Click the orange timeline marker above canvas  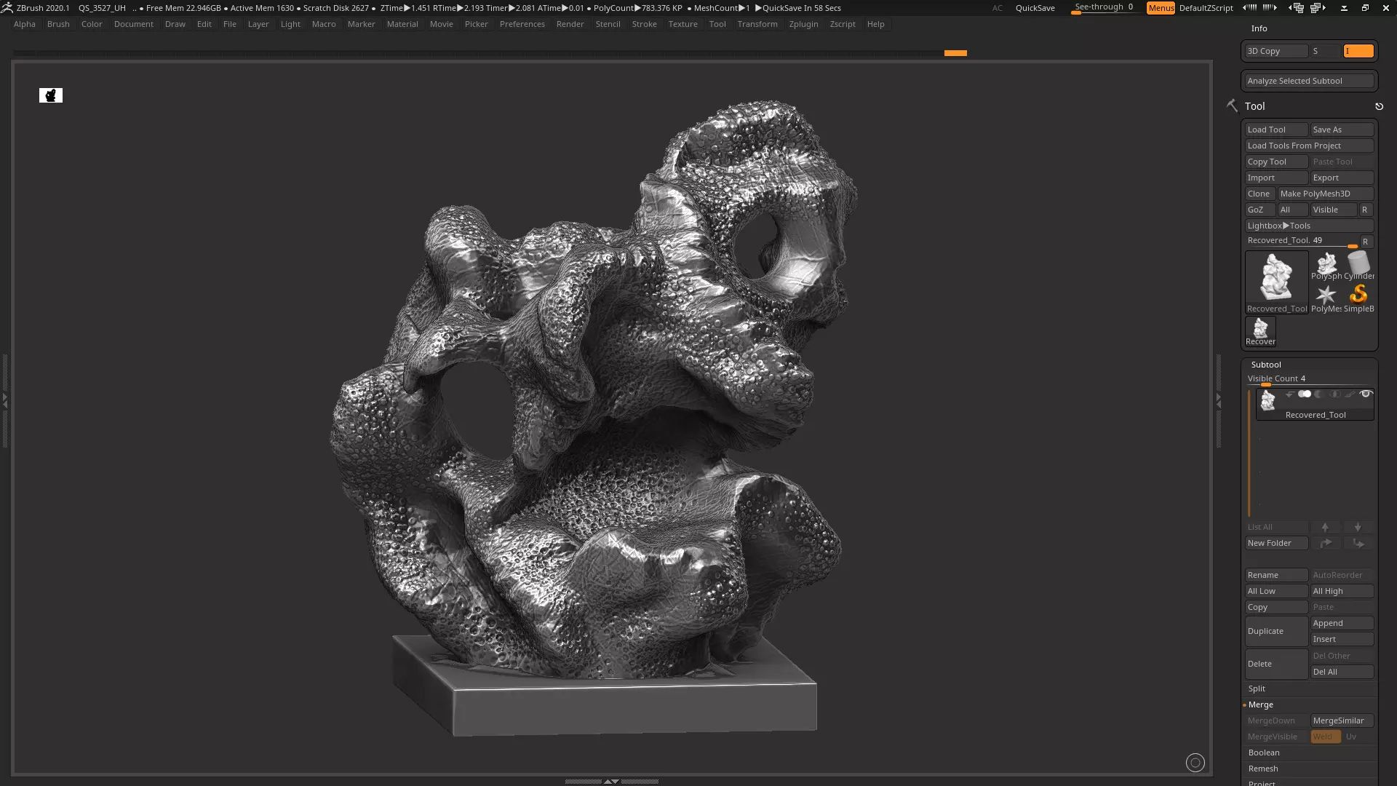click(955, 53)
